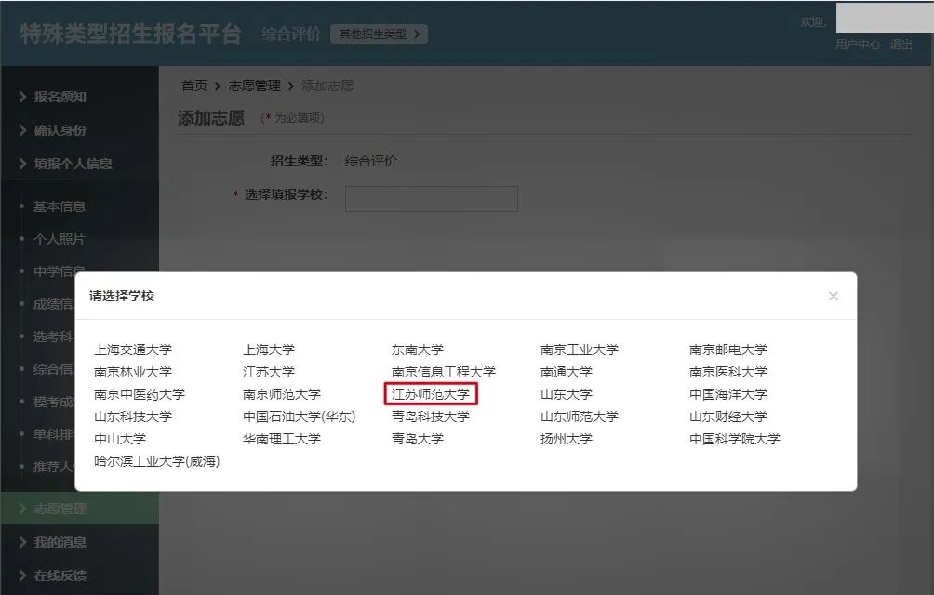The height and width of the screenshot is (595, 934).
Task: Select 南京医科大学
Action: click(728, 372)
